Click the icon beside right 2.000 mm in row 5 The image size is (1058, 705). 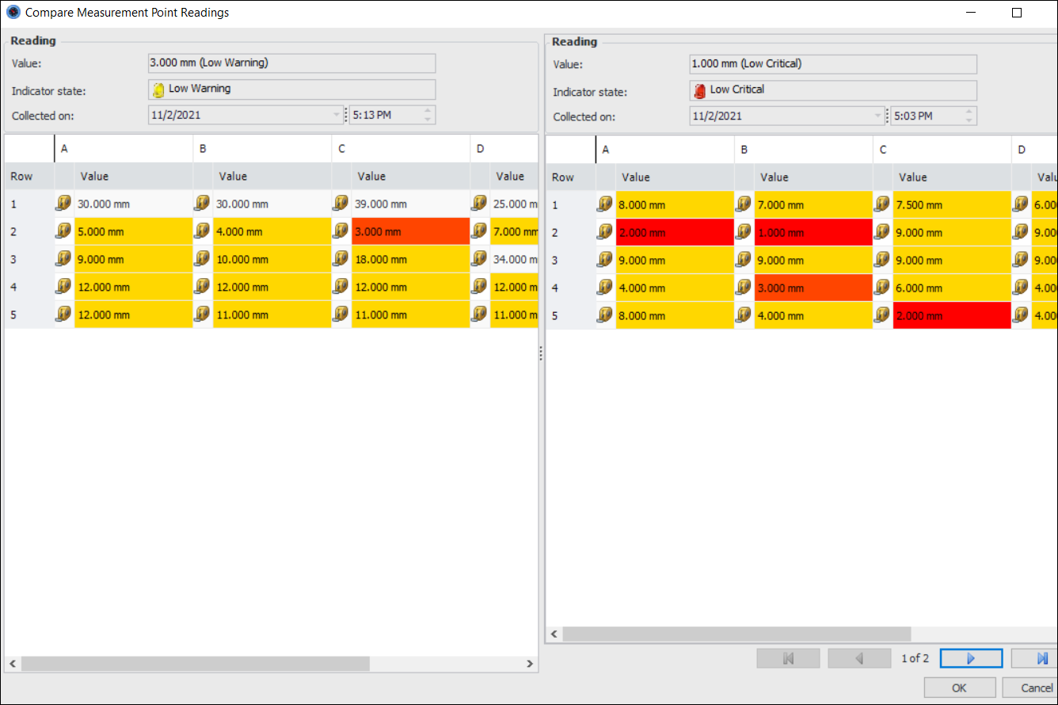881,315
